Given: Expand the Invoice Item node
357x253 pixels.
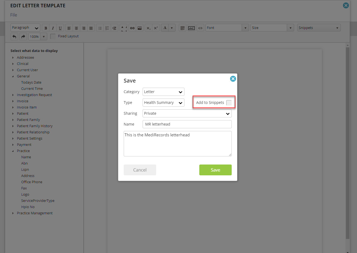Looking at the screenshot, I should 13,107.
